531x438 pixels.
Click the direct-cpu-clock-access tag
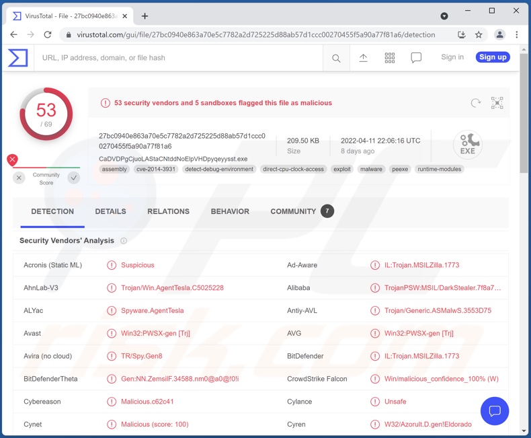point(293,169)
